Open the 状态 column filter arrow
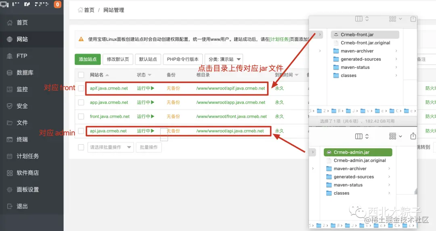This screenshot has height=231, width=436. 150,75
